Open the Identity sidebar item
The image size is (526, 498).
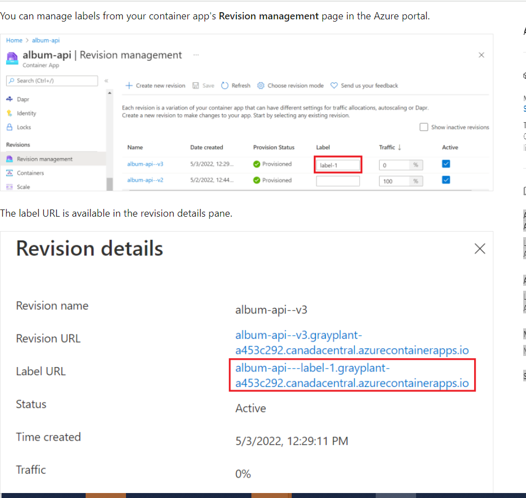coord(28,113)
